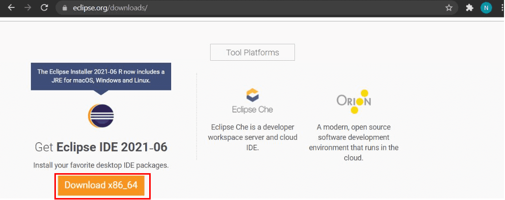Click the Orion 'modern, open source' description
Image resolution: width=505 pixels, height=200 pixels.
(x=353, y=142)
